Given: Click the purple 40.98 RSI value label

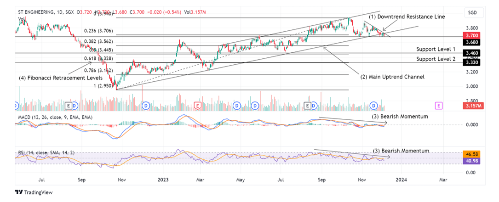Looking at the screenshot, I should (x=472, y=161).
